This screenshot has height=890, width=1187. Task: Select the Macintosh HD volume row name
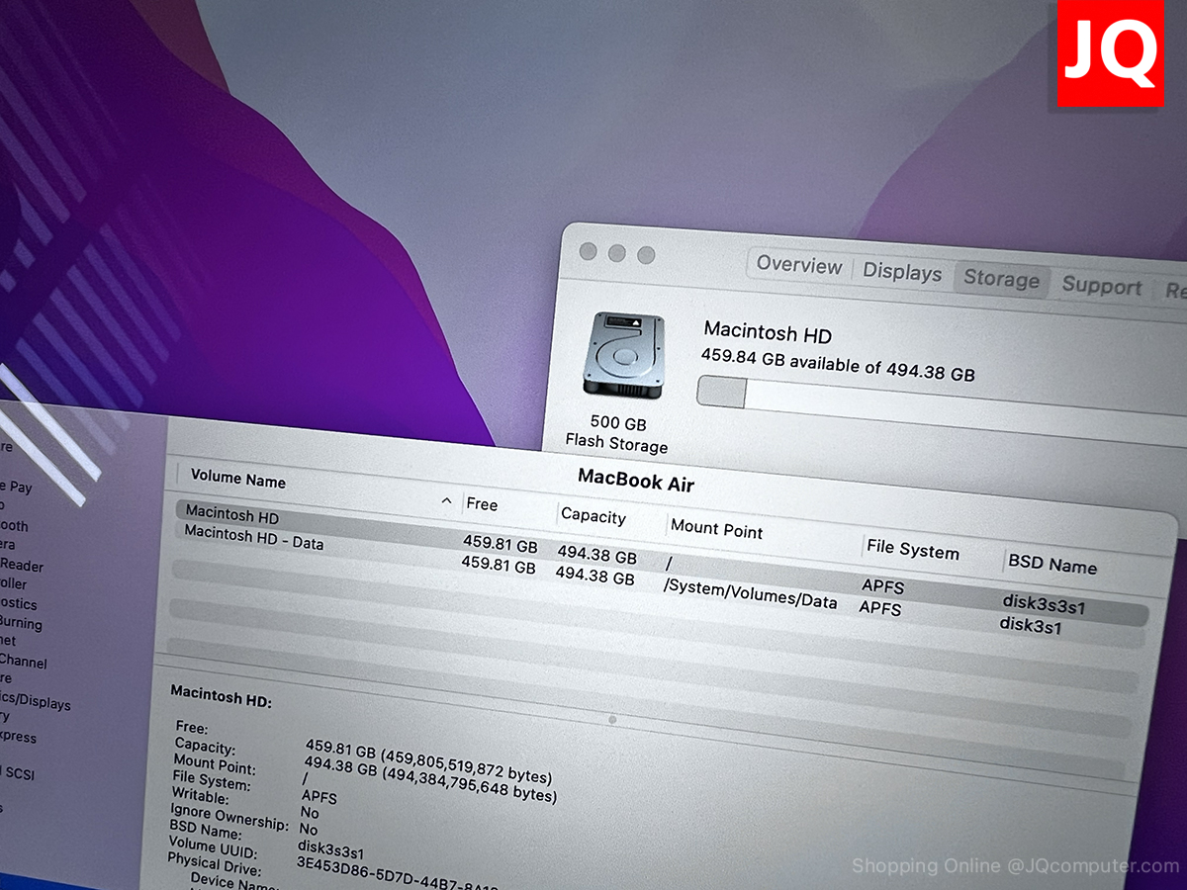[x=232, y=515]
